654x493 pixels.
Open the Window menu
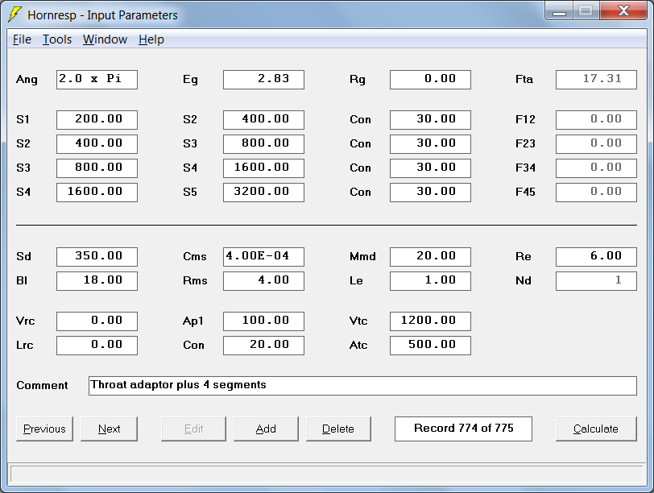[x=105, y=39]
